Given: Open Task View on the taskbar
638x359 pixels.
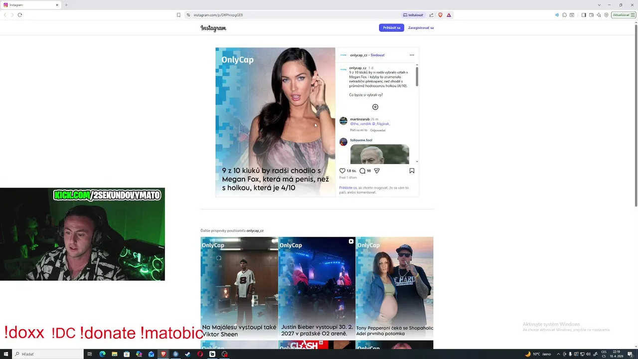Looking at the screenshot, I should coord(90,354).
